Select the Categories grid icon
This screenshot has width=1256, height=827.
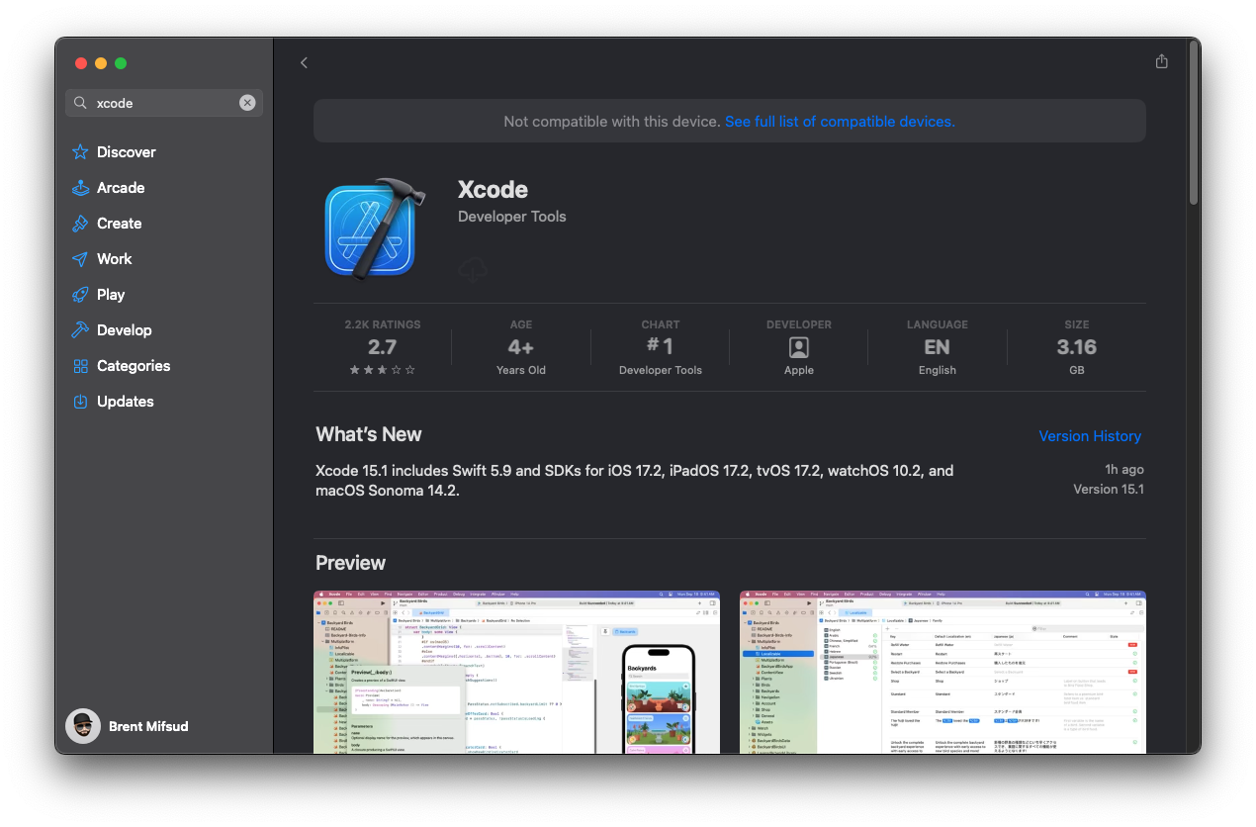80,366
